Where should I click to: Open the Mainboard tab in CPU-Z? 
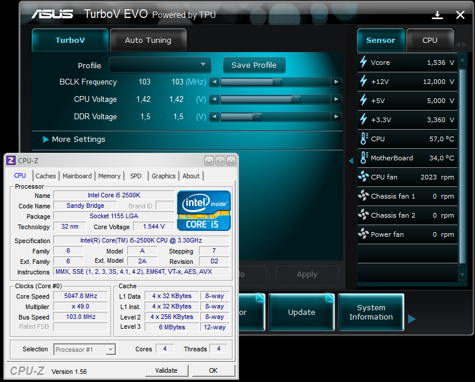(77, 176)
